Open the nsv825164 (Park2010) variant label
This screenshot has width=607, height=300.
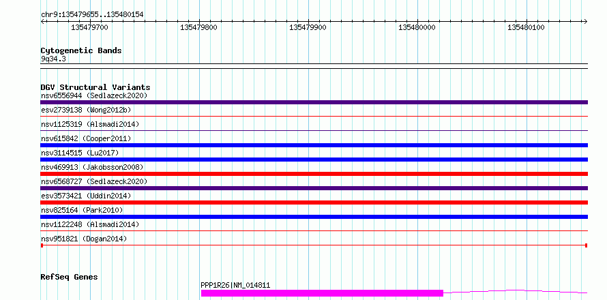pyautogui.click(x=82, y=210)
